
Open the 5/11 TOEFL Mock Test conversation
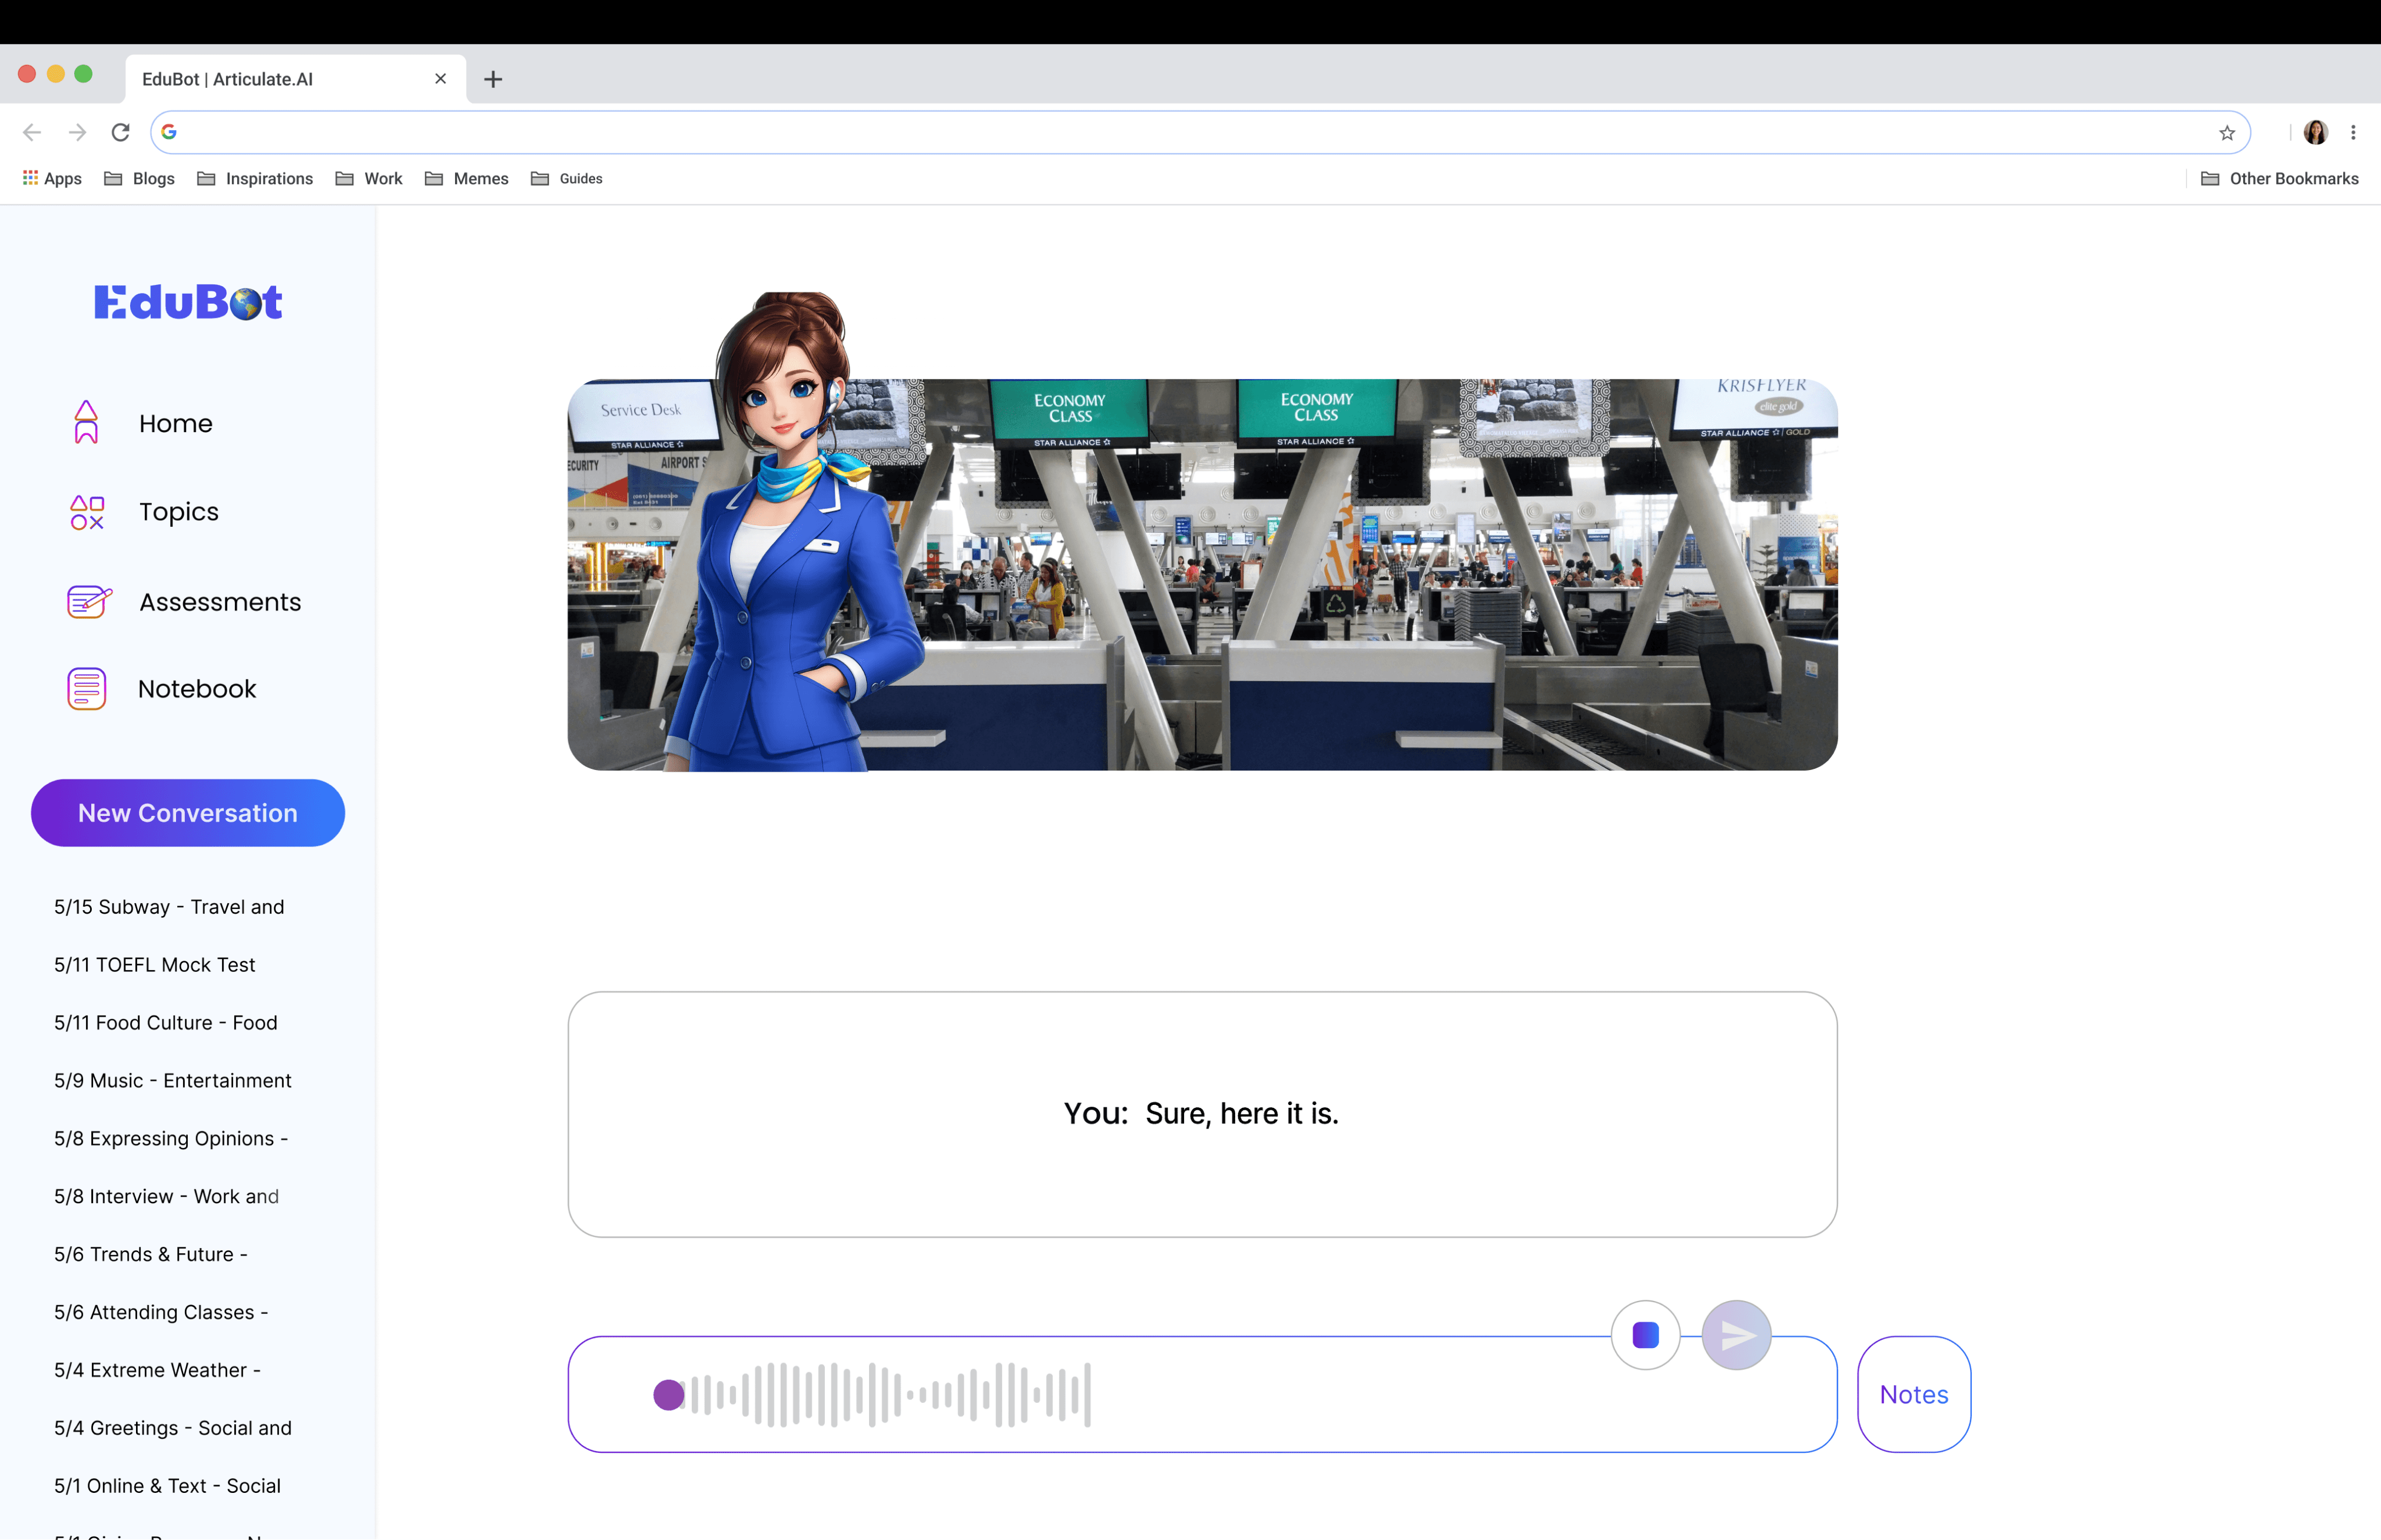(x=155, y=965)
